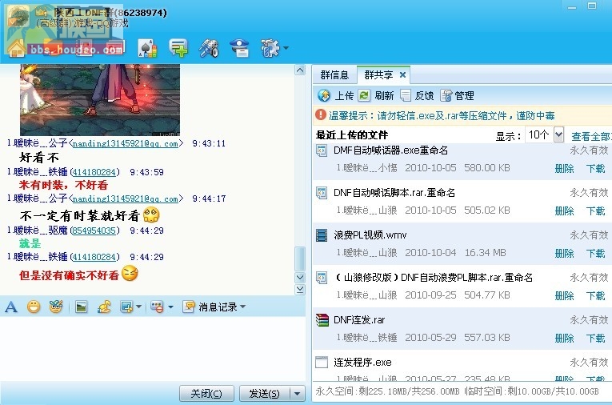
Task: Open the smiley emoticon picker
Action: tap(34, 307)
